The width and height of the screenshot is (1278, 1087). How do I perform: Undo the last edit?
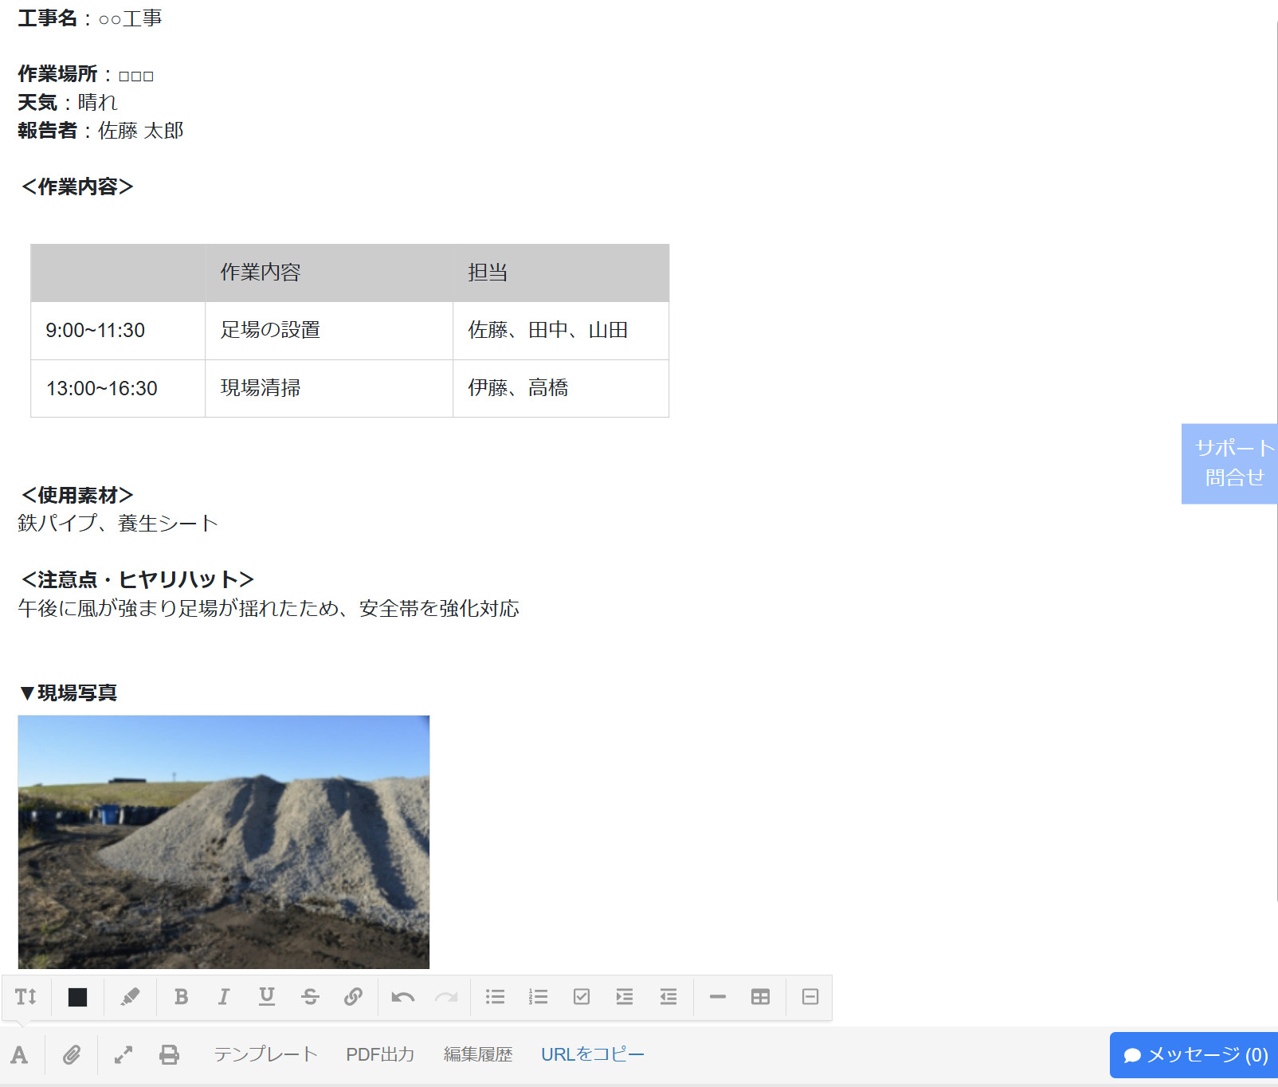pos(402,996)
